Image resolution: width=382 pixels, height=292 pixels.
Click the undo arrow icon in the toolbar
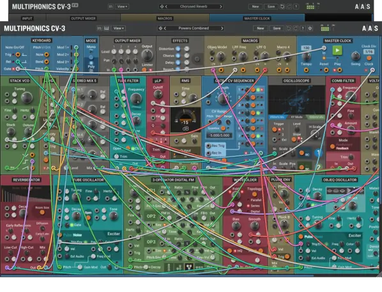pyautogui.click(x=289, y=28)
